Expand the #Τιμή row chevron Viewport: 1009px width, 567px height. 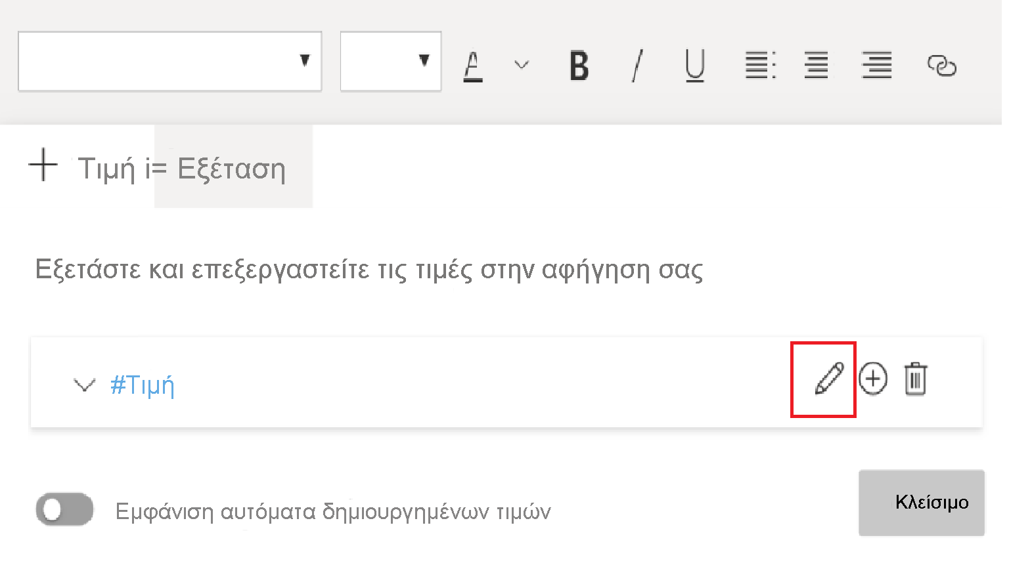pos(84,385)
